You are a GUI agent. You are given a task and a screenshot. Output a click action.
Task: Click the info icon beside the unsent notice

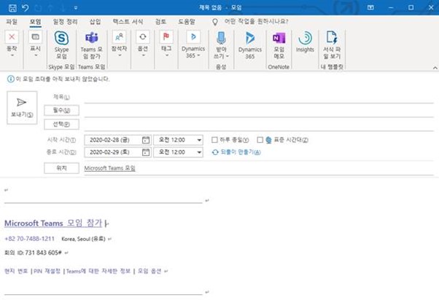[11, 79]
